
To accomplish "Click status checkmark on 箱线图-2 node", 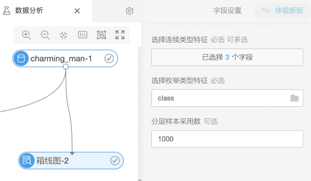I will coord(115,161).
